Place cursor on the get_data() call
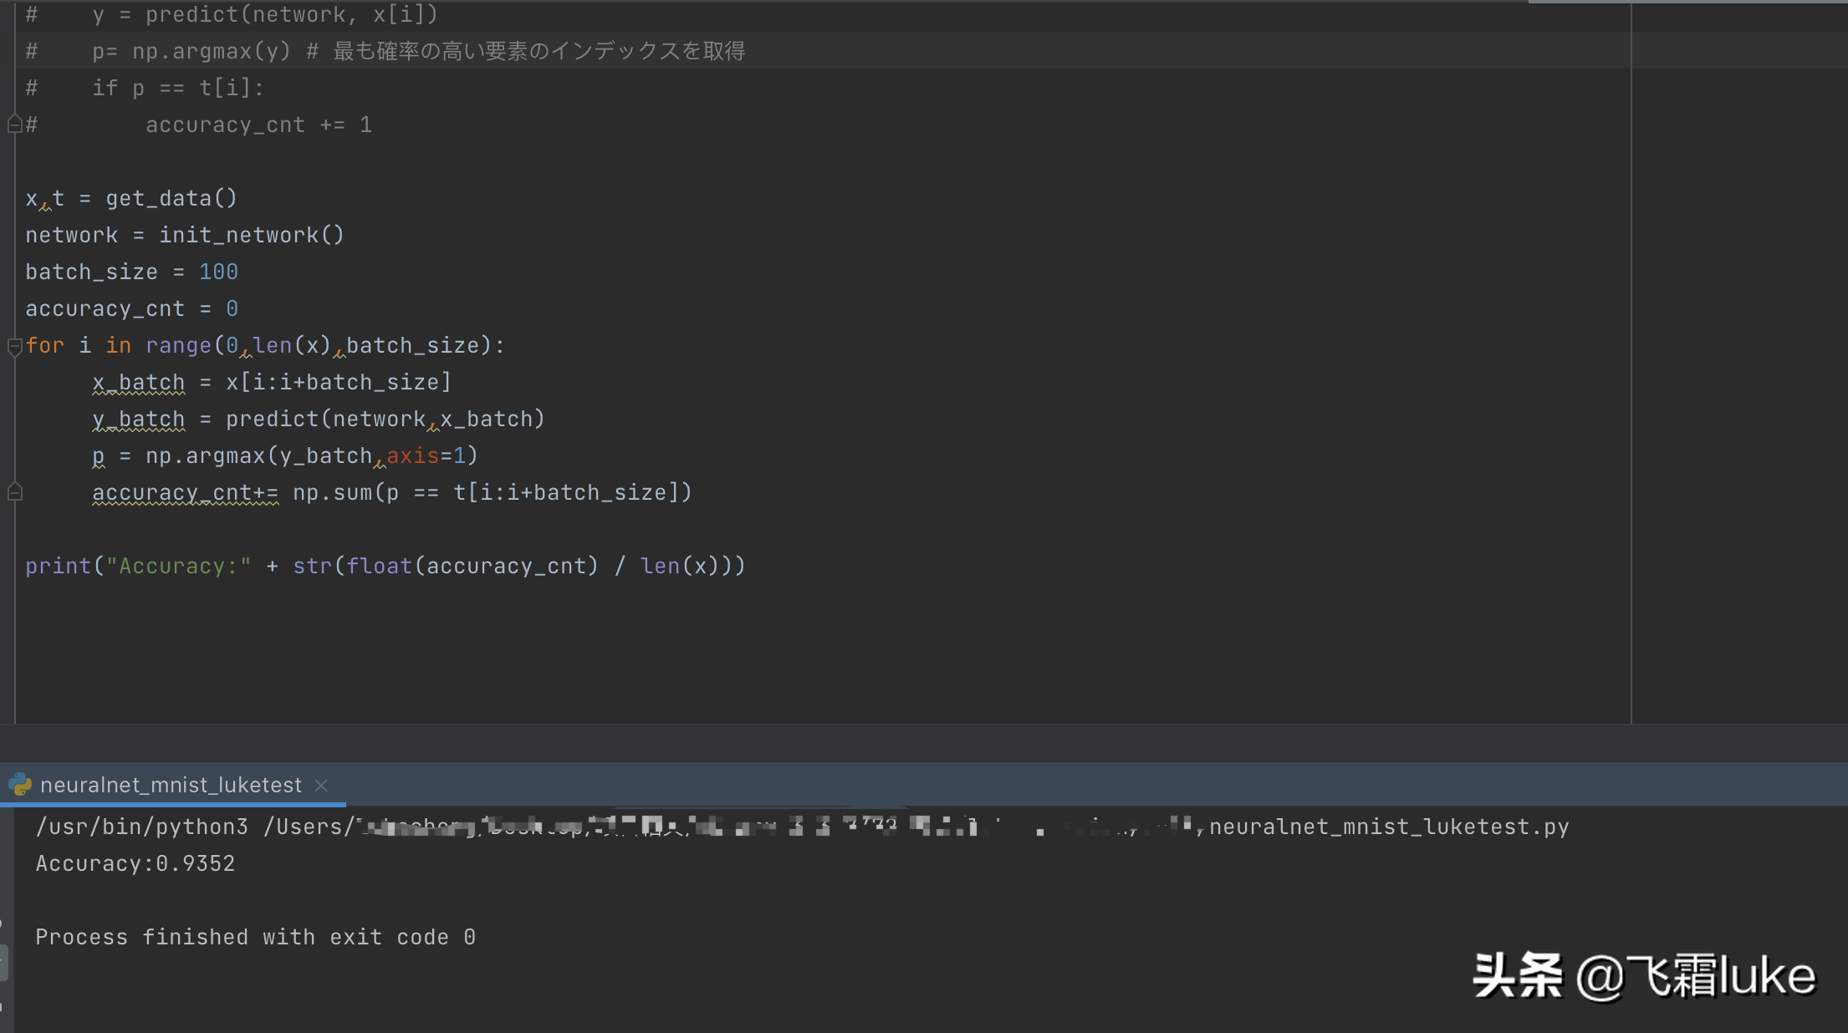The image size is (1848, 1033). tap(171, 198)
